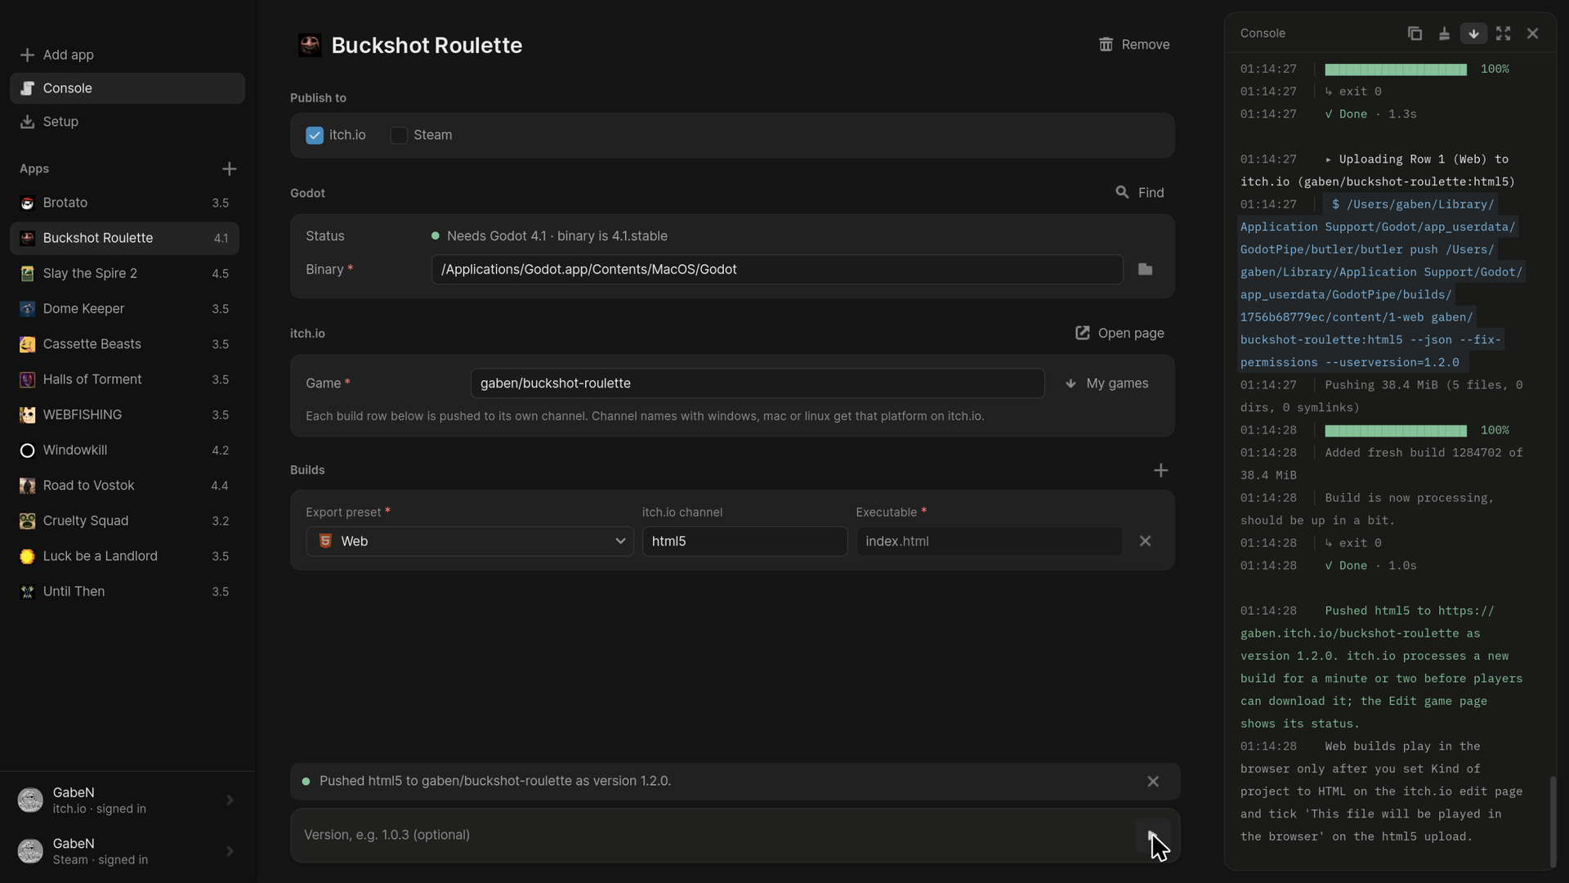Viewport: 1569px width, 883px height.
Task: Expand the console to fullscreen
Action: click(1503, 34)
